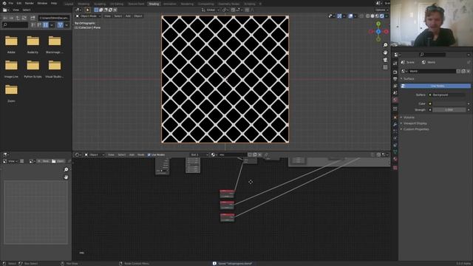The height and width of the screenshot is (266, 473).
Task: Toggle Use Nodes checkbox in node editor
Action: pos(149,154)
